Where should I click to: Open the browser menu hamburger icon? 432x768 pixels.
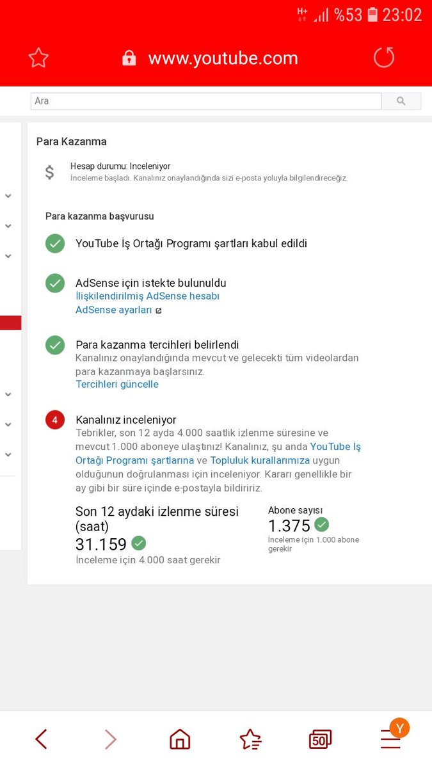(390, 741)
